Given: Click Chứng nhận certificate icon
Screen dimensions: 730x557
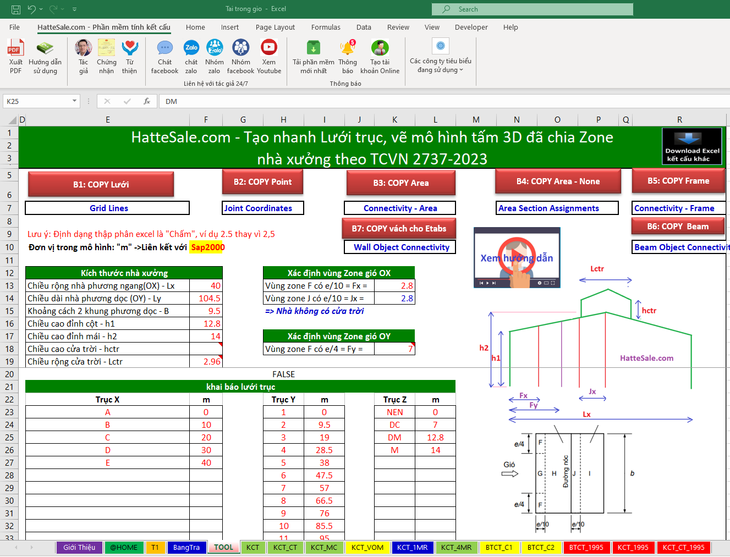Looking at the screenshot, I should click(107, 57).
